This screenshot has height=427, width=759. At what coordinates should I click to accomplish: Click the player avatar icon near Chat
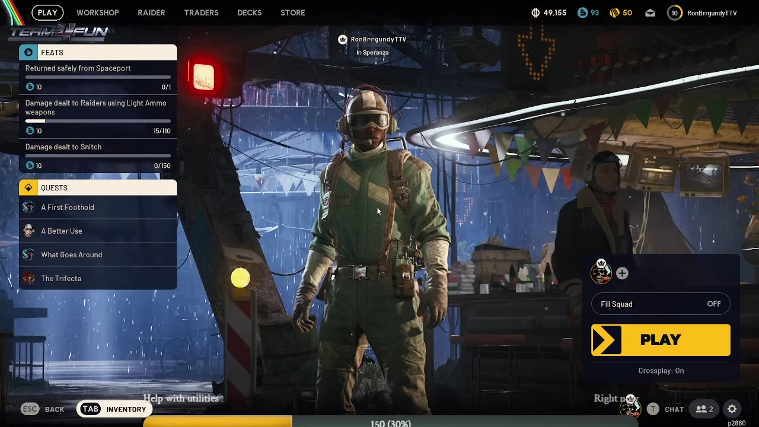pos(630,407)
